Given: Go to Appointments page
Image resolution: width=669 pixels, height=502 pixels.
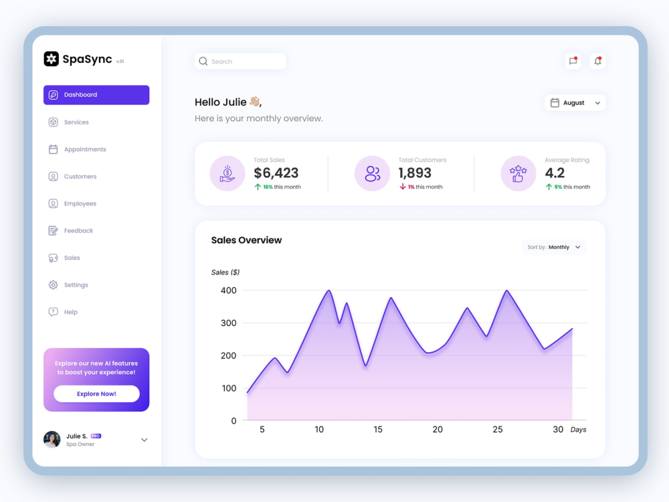Looking at the screenshot, I should pos(85,149).
